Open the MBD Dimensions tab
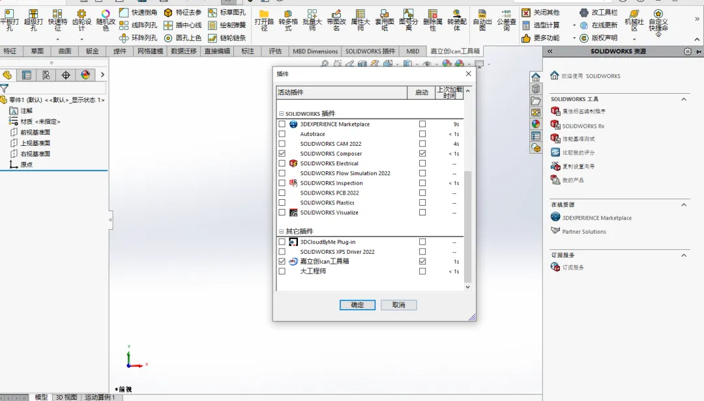The height and width of the screenshot is (401, 704). point(315,51)
